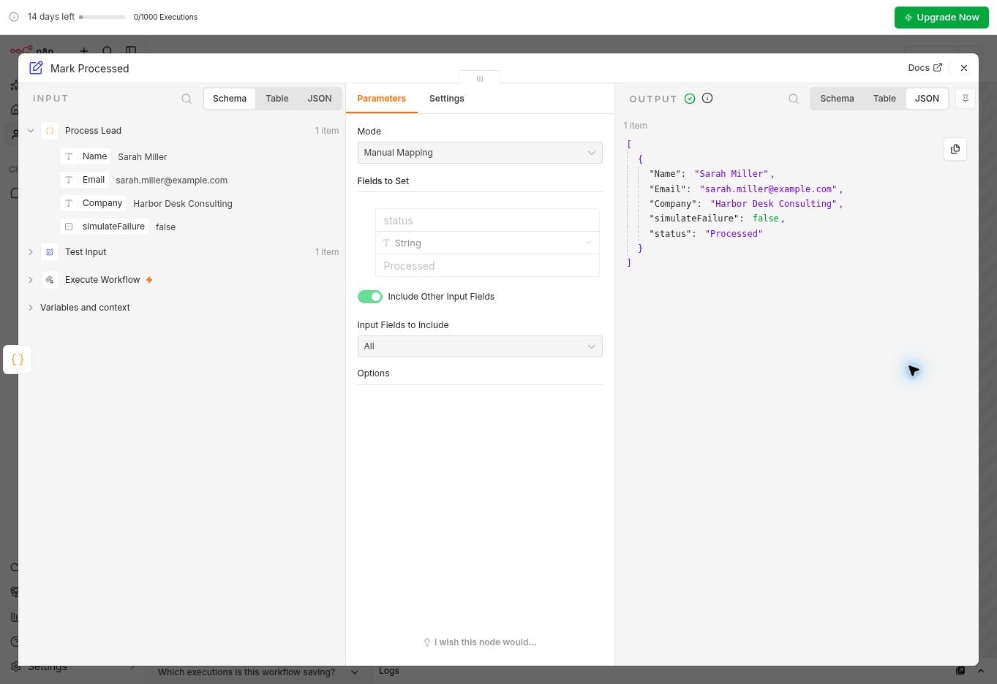Screen dimensions: 997x684
Task: Select output Table view
Action: pos(884,99)
